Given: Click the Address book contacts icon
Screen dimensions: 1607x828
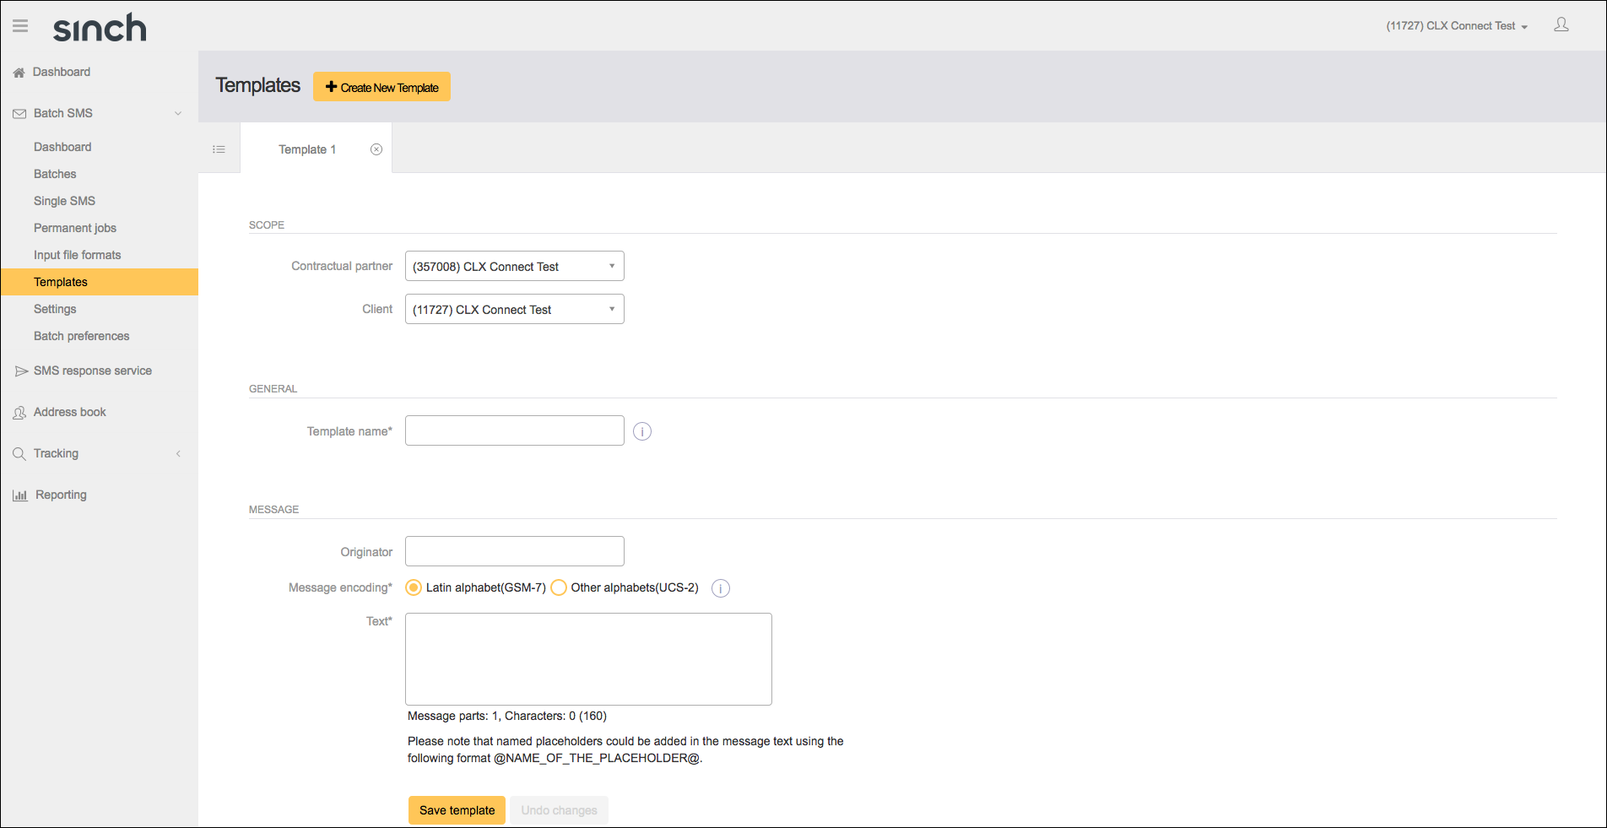Looking at the screenshot, I should [x=19, y=412].
